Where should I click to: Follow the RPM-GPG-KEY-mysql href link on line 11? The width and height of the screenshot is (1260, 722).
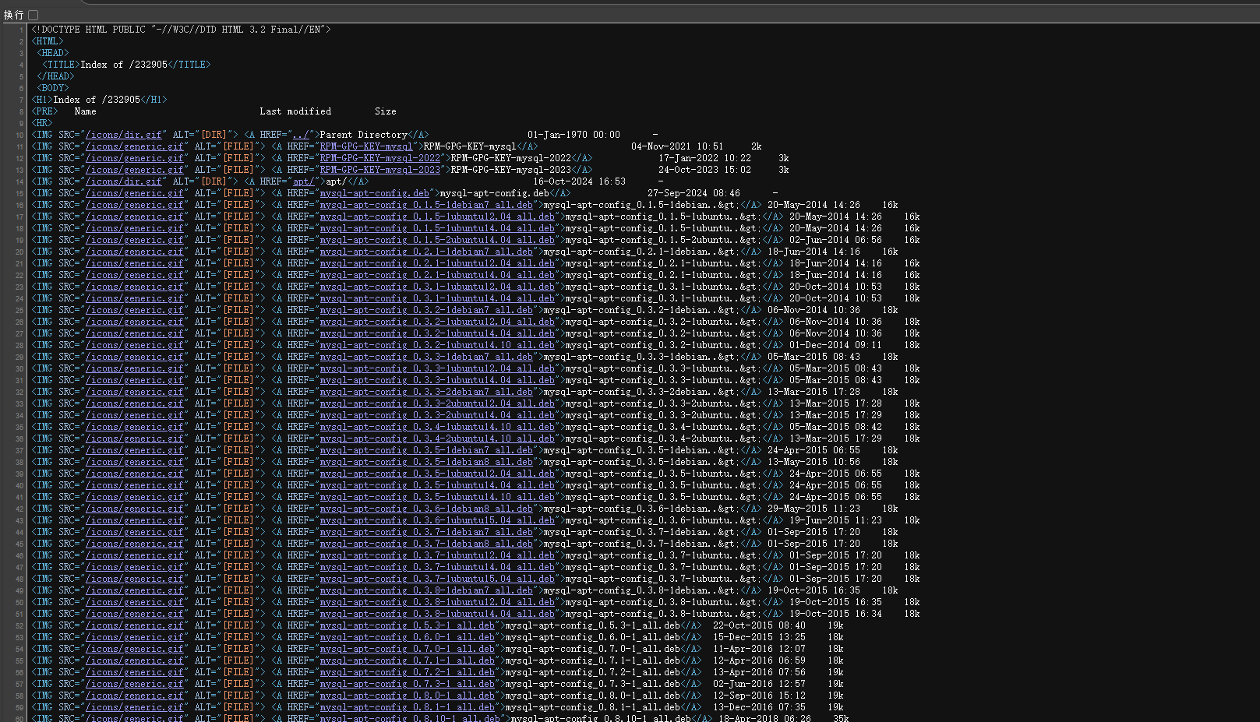[x=366, y=146]
